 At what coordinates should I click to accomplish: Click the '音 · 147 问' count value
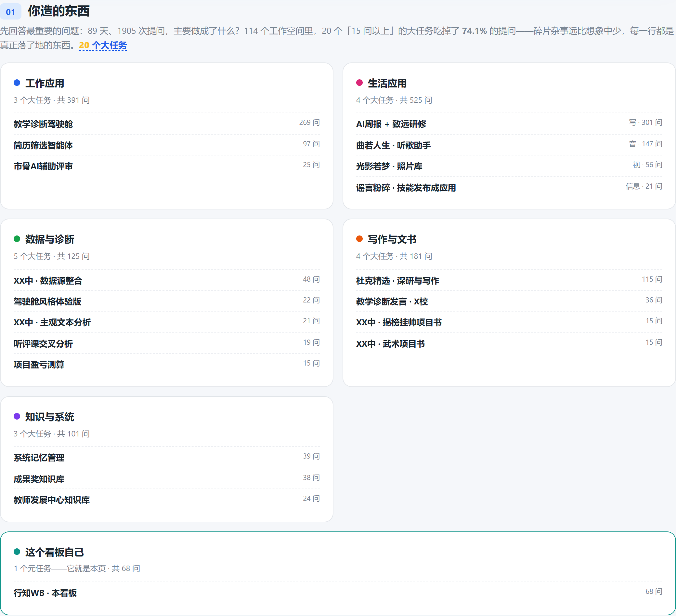[x=645, y=144]
